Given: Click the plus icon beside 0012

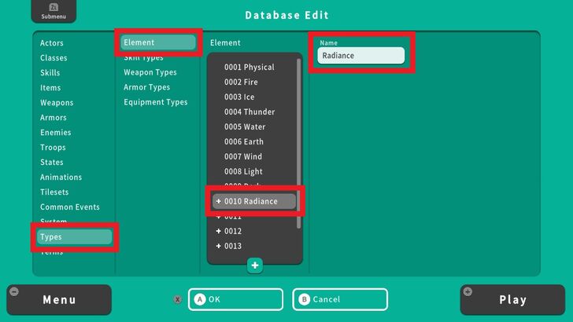Looking at the screenshot, I should [x=218, y=232].
